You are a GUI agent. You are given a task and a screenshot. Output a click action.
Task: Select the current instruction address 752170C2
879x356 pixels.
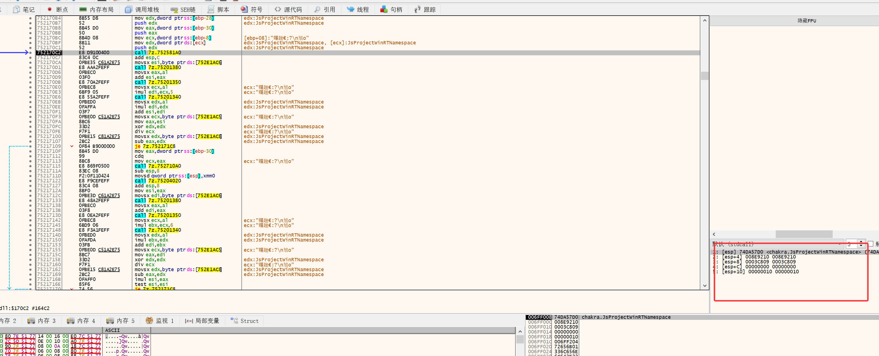(49, 53)
